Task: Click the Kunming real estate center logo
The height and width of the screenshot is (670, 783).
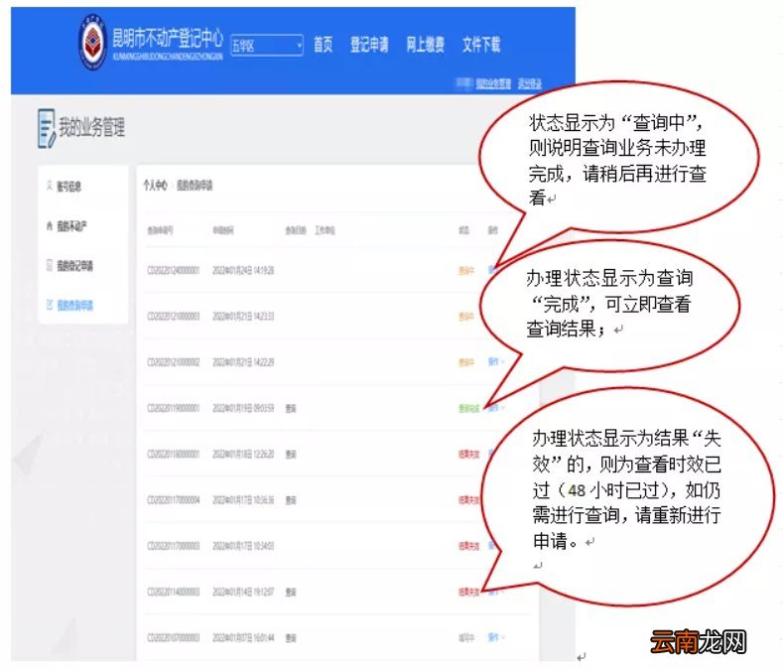Action: click(93, 41)
